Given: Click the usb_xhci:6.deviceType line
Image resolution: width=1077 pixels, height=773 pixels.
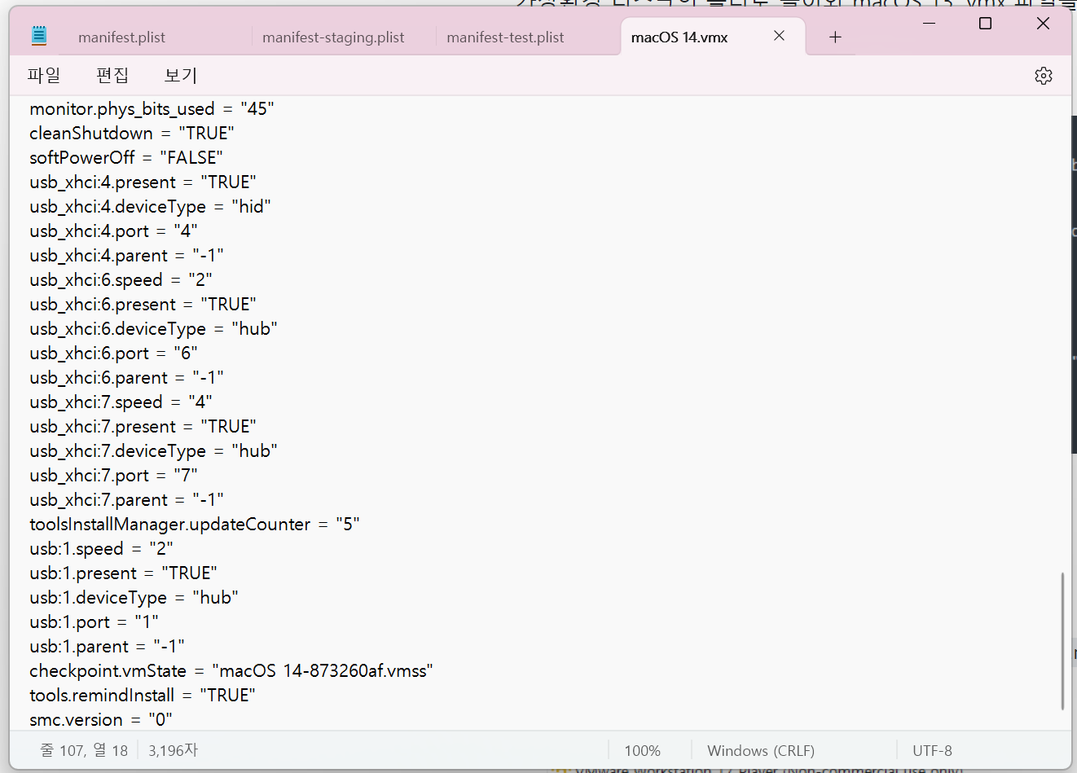Looking at the screenshot, I should point(153,329).
